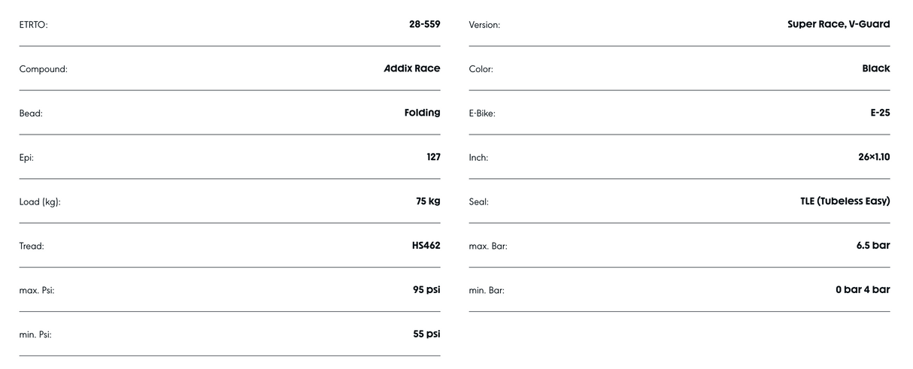Click the 95 psi maximum pressure
The image size is (913, 369).
tap(427, 290)
